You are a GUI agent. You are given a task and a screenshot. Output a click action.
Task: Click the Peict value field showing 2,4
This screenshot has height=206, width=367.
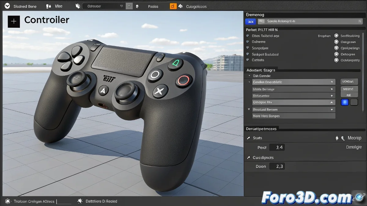pos(277,147)
